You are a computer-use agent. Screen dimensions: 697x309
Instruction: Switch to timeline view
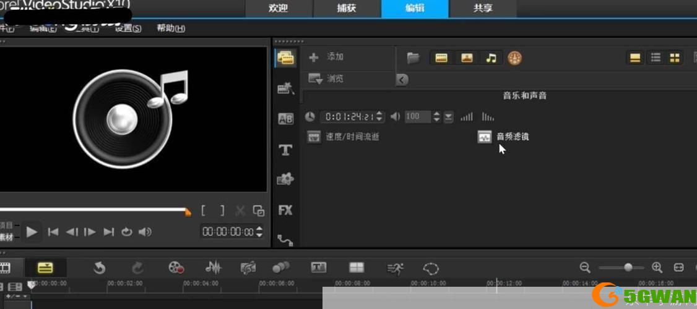(45, 268)
